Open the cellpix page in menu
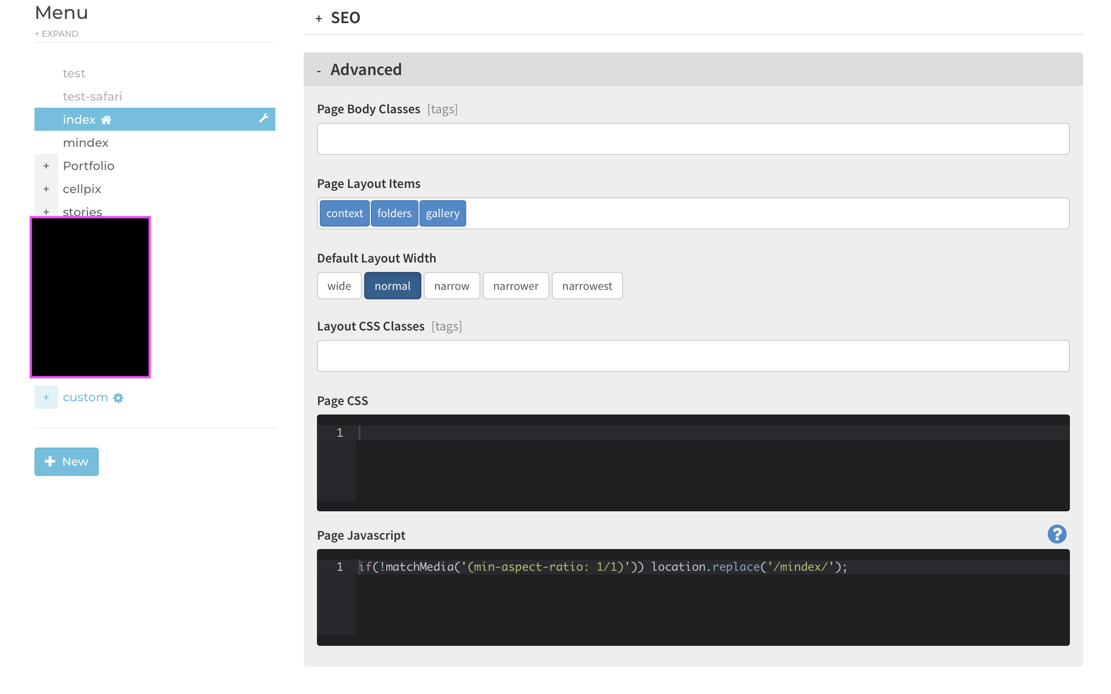Viewport: 1111px width, 694px height. pos(82,189)
